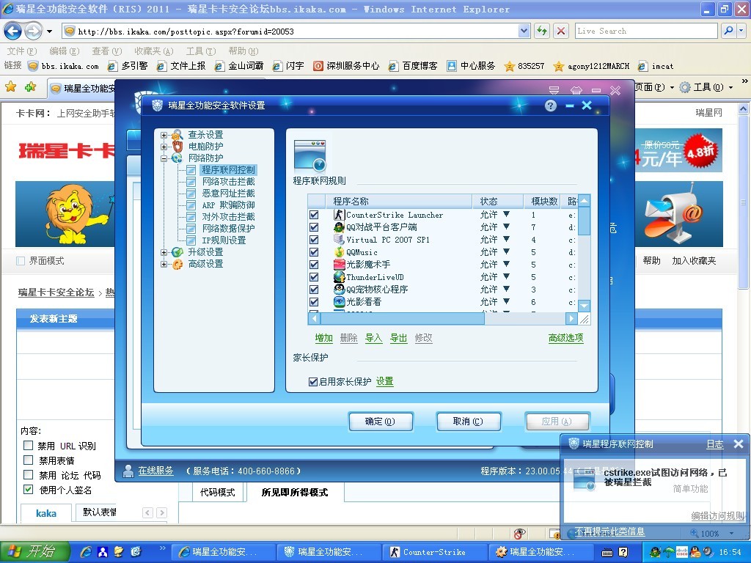Switch to 代码模式 editor tab
Screen dimensions: 751x563
[x=217, y=492]
